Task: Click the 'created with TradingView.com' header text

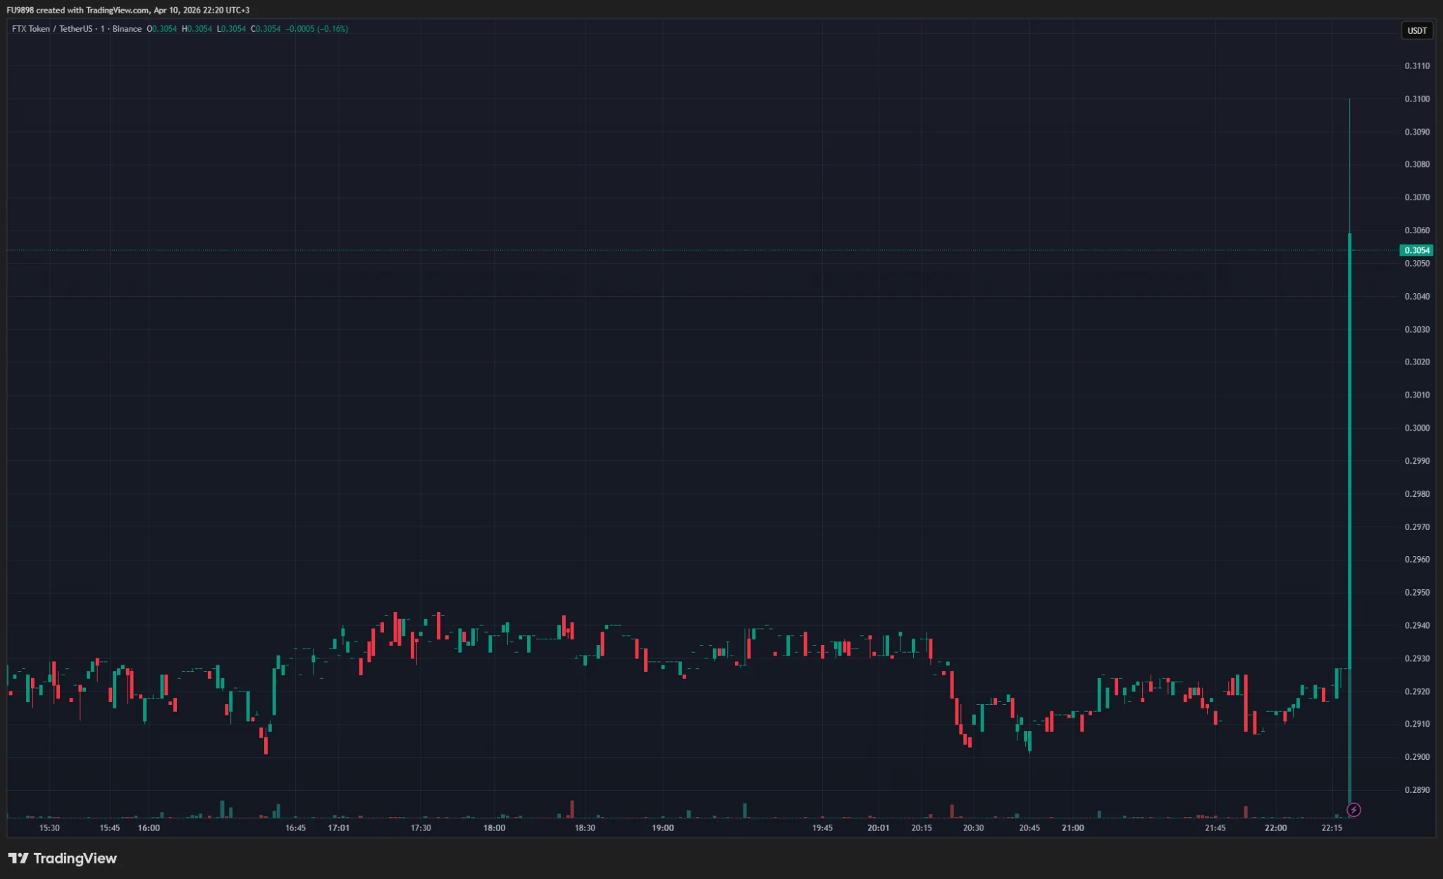Action: coord(93,10)
